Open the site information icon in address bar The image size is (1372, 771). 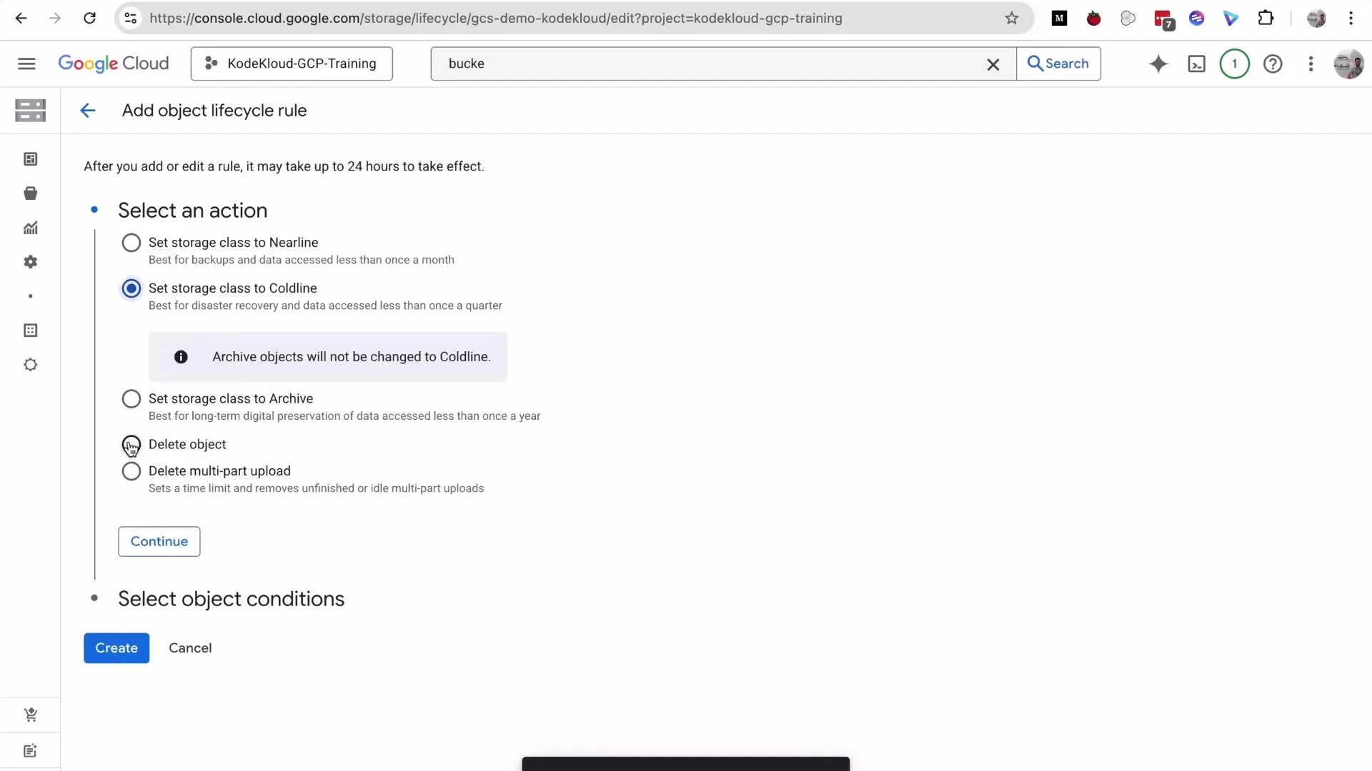(x=130, y=19)
